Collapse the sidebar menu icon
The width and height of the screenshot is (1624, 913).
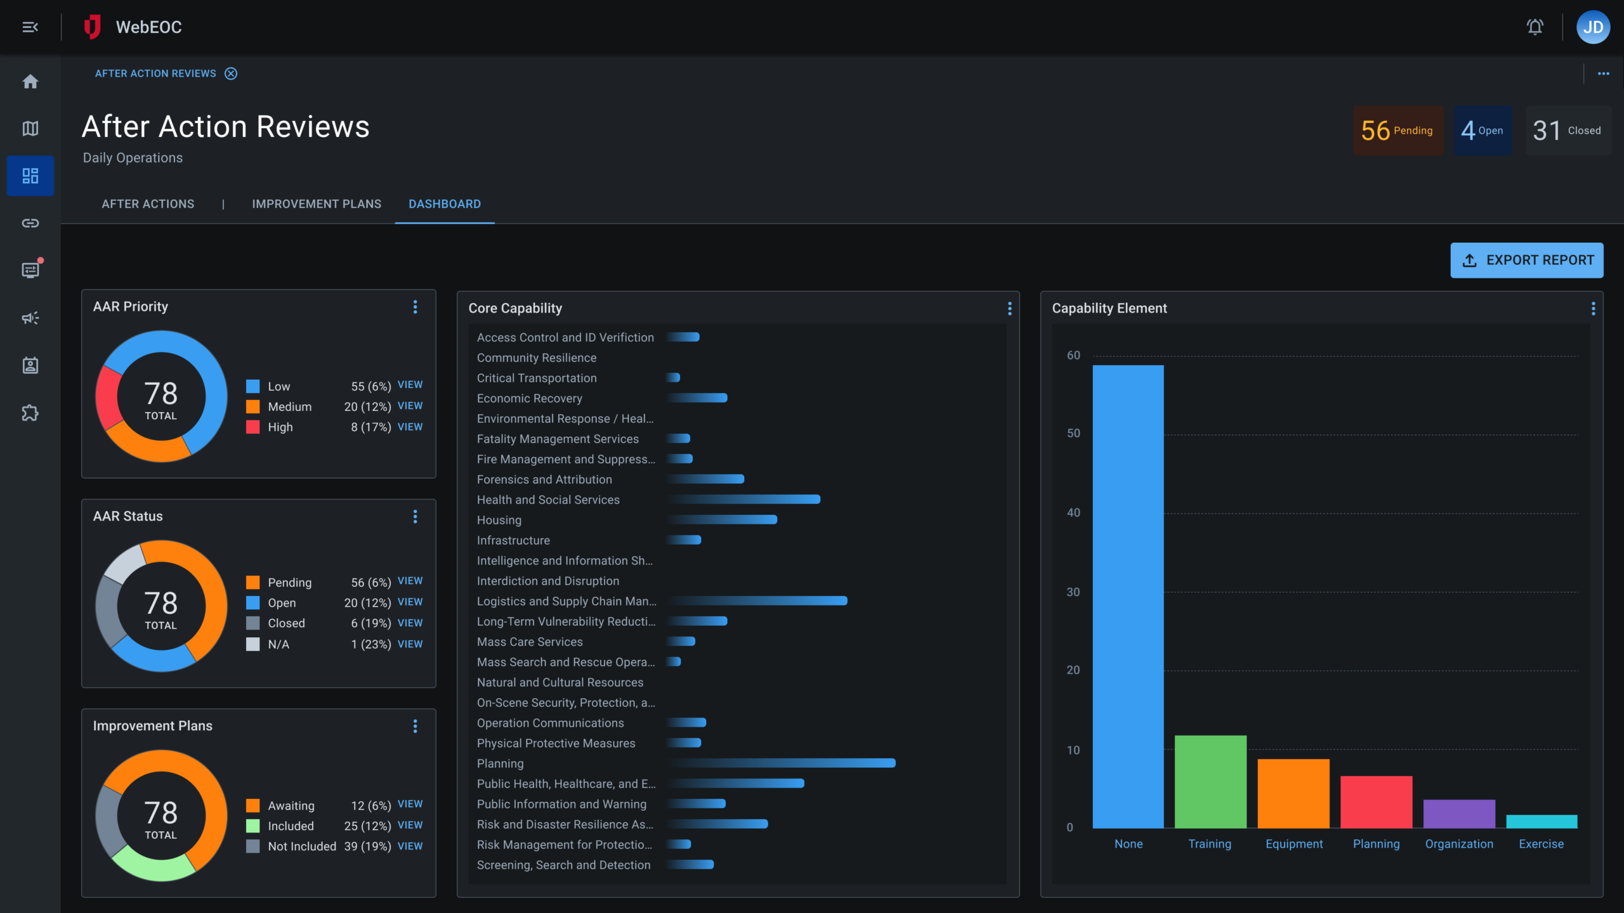point(30,27)
